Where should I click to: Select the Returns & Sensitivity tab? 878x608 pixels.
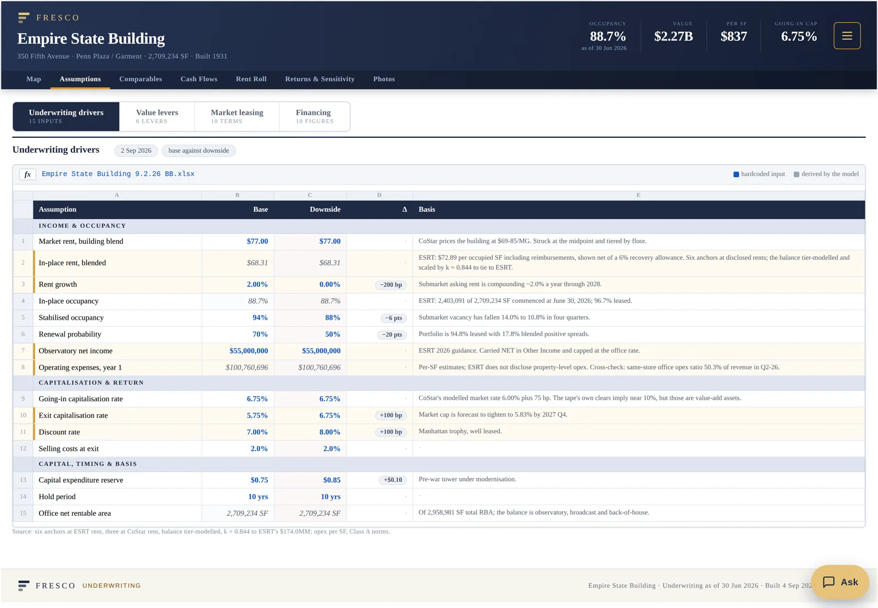click(320, 79)
